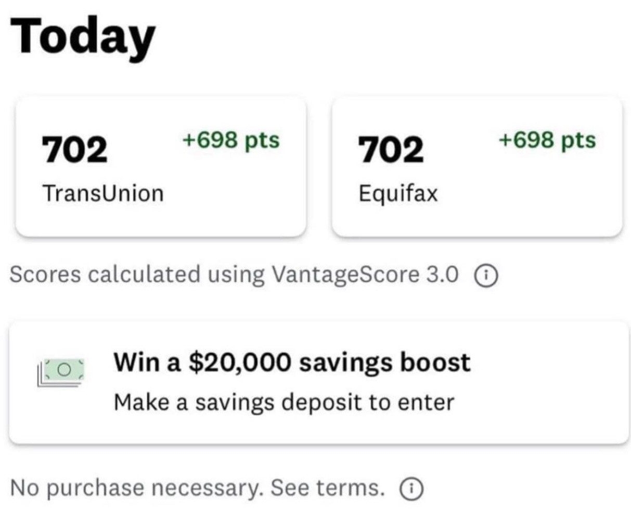
Task: Select the TransUnion +698 pts change
Action: [230, 140]
